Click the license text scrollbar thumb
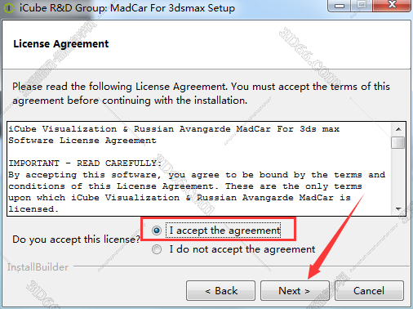 click(x=398, y=142)
